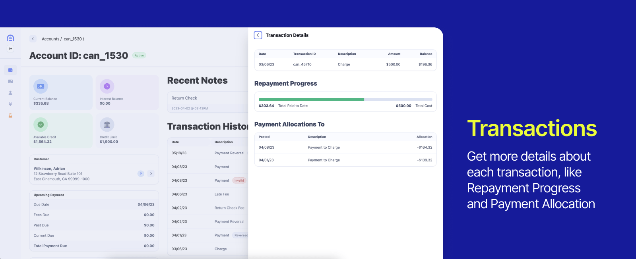
Task: Click the Reversed badge on 04/01/23 payment
Action: (240, 235)
